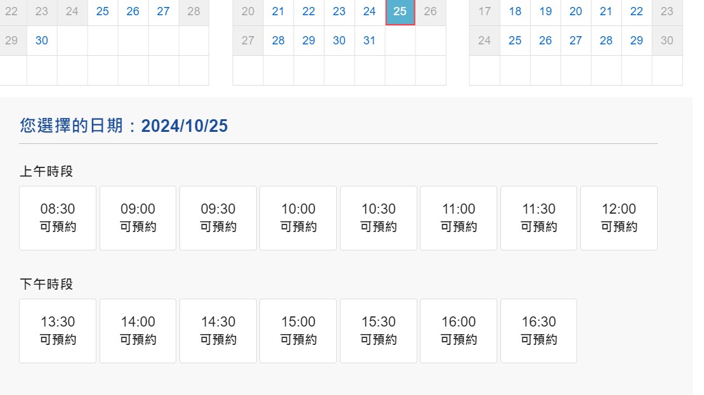Choose the 11:30 morning slot
The width and height of the screenshot is (704, 395).
pos(538,217)
